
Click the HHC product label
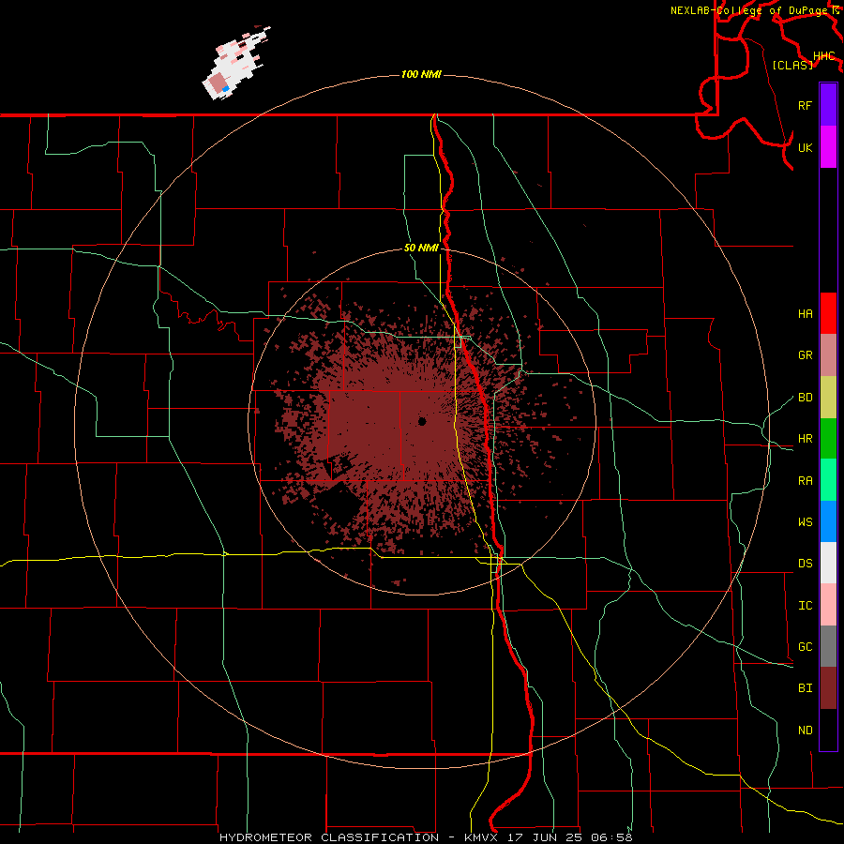[823, 56]
